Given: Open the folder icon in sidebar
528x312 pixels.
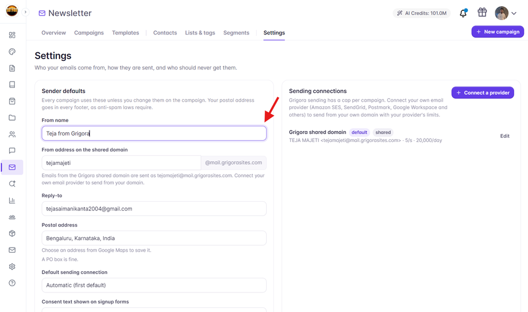Looking at the screenshot, I should pyautogui.click(x=12, y=118).
